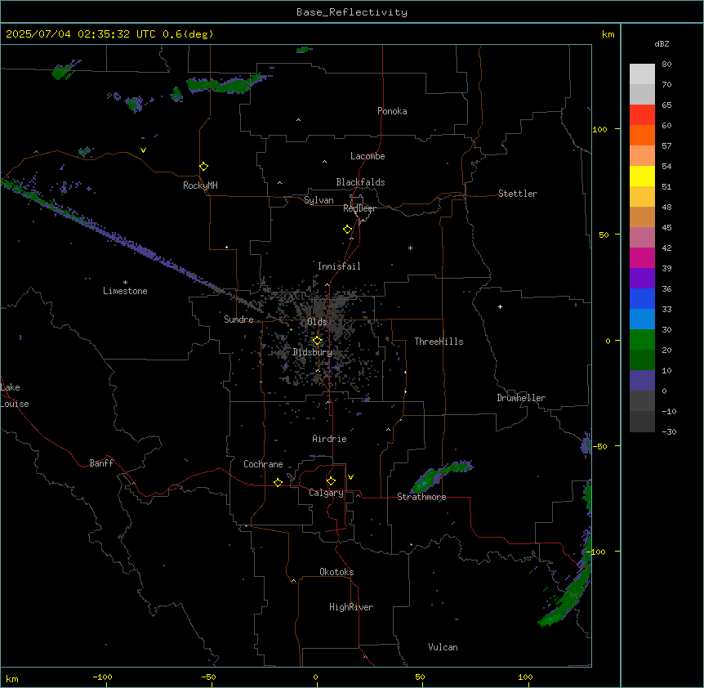Click the -30 value in the dBZ legend

pyautogui.click(x=669, y=431)
